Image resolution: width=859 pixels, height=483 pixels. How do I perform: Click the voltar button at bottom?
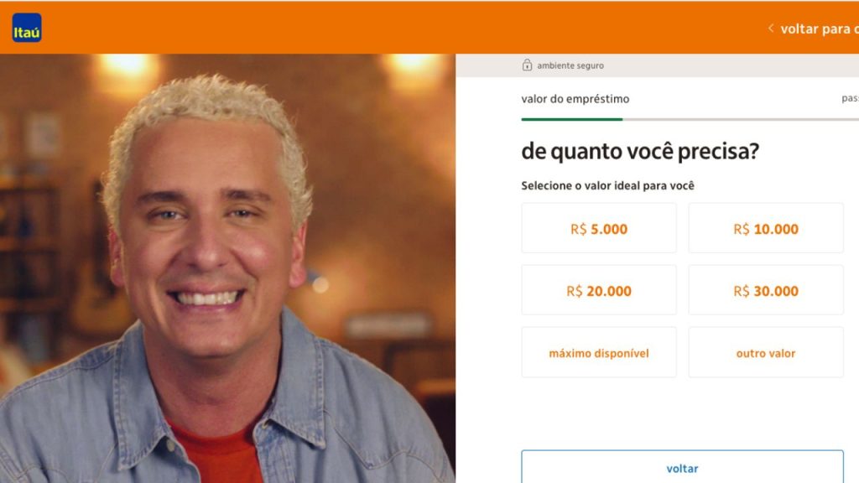pos(683,467)
